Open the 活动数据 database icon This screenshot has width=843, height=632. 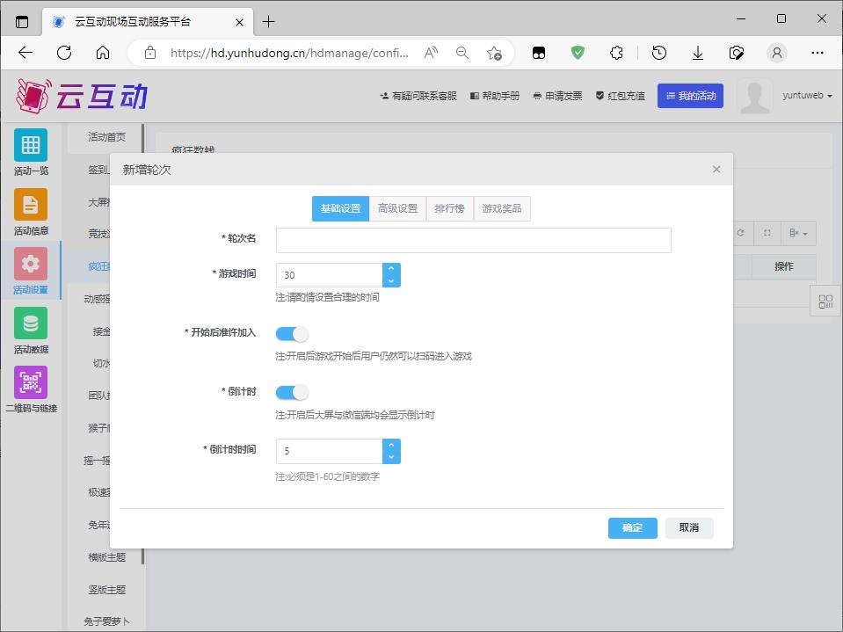pos(31,323)
